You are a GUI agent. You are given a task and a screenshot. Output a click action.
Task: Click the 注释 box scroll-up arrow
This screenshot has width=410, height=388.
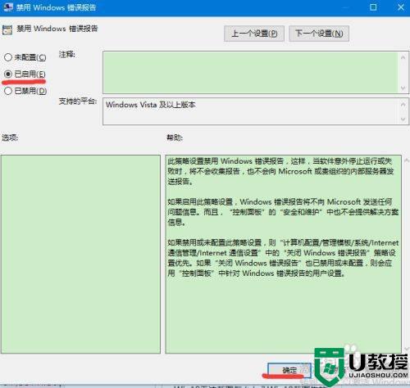403,57
